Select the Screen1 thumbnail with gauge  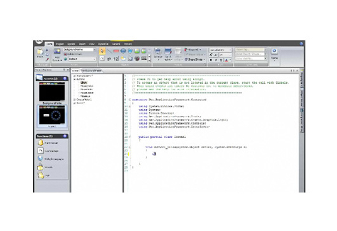point(52,116)
